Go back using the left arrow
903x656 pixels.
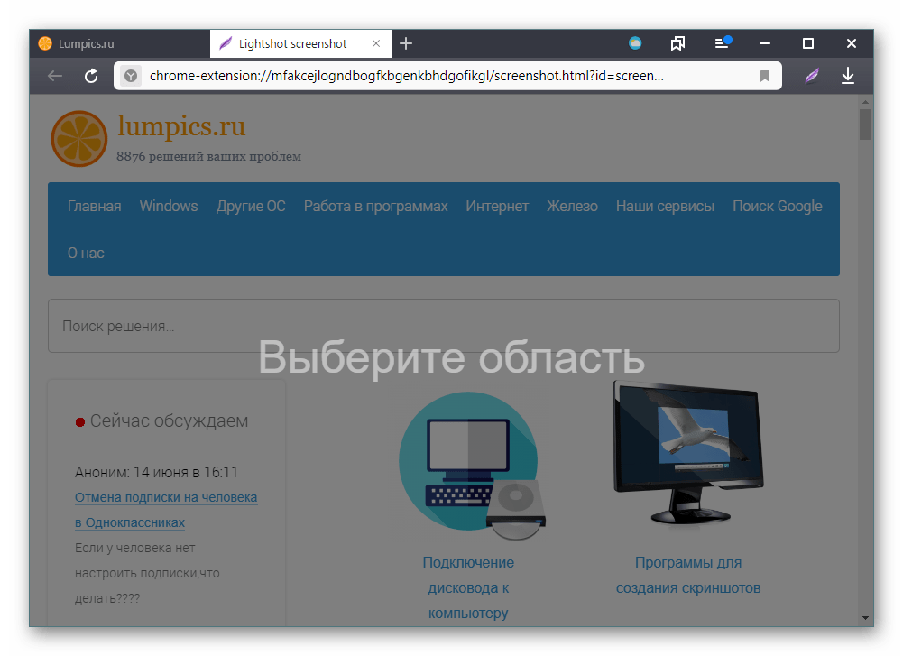(x=55, y=76)
